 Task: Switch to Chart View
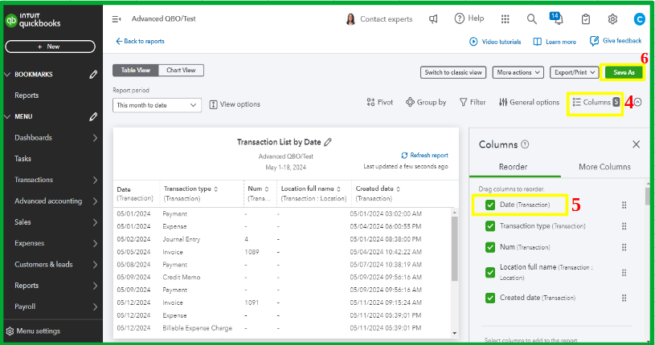[x=181, y=70]
